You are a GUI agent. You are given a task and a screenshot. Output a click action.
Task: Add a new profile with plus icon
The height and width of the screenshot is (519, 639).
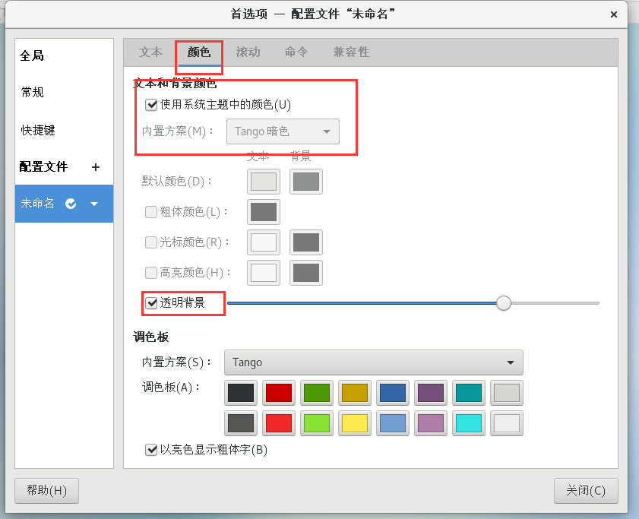pyautogui.click(x=96, y=167)
